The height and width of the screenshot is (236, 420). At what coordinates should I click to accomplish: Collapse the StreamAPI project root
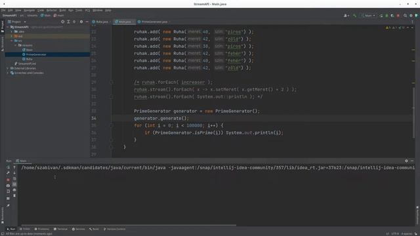coord(8,27)
